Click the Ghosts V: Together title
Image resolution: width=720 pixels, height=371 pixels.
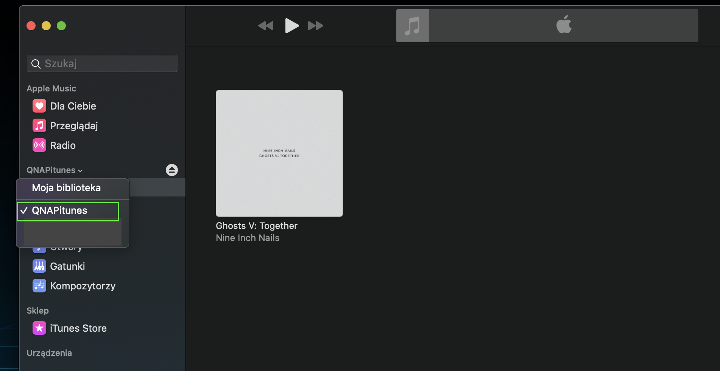point(257,226)
